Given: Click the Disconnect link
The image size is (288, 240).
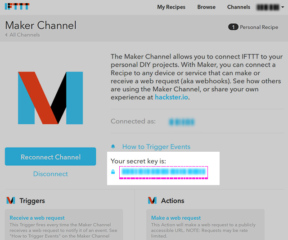Looking at the screenshot, I should coord(50,174).
